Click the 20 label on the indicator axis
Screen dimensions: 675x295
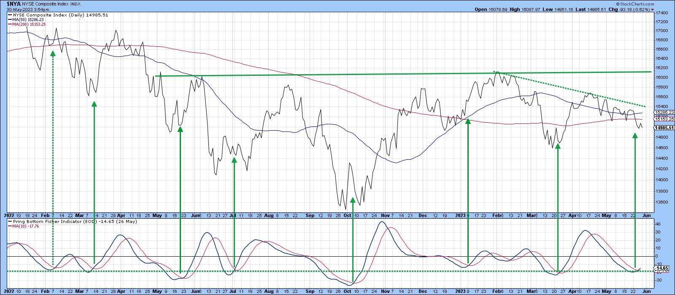tap(658, 240)
